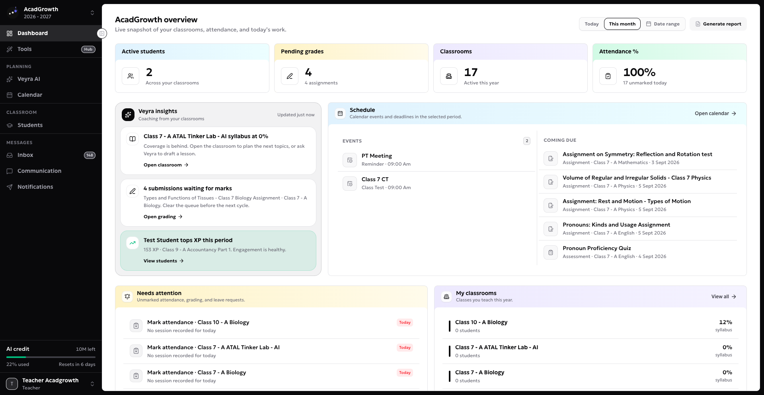
Task: Click the book icon on syllabus insight
Action: (133, 139)
